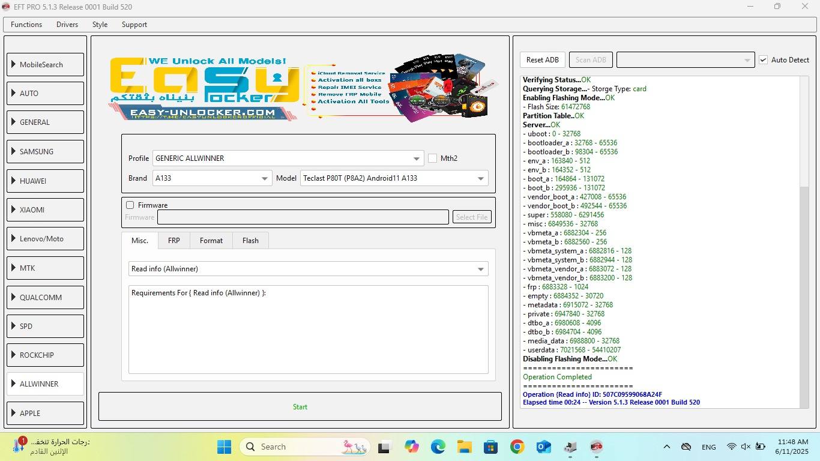Image resolution: width=820 pixels, height=461 pixels.
Task: Click the Start button
Action: point(300,406)
